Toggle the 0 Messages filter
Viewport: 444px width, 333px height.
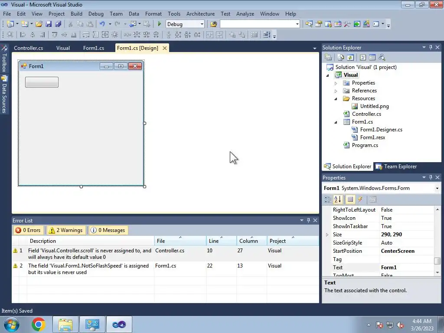108,230
